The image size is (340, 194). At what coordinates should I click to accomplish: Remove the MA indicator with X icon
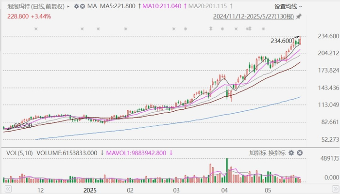[x=83, y=6]
